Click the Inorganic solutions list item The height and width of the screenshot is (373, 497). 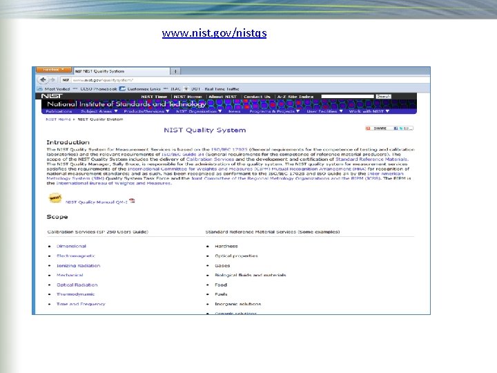pyautogui.click(x=237, y=304)
